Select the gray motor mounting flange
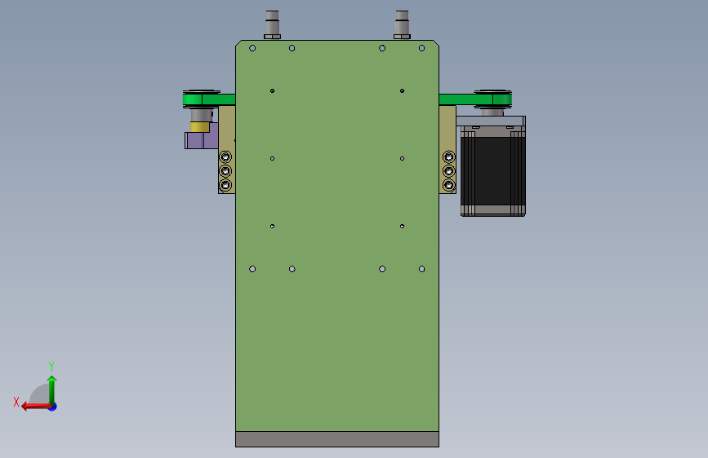708x458 pixels. click(x=491, y=121)
